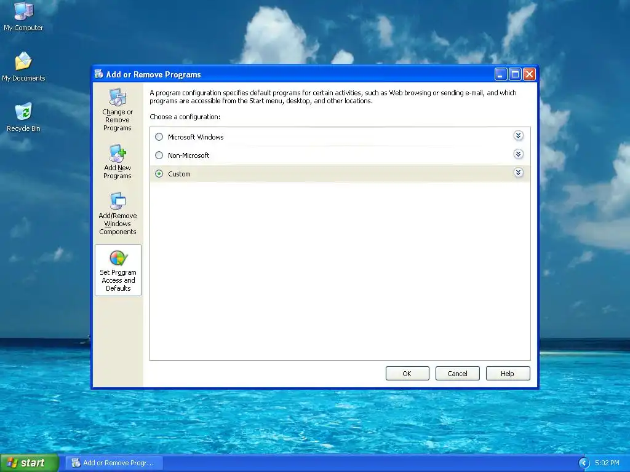
Task: Show hidden tray icons arrow
Action: point(584,463)
